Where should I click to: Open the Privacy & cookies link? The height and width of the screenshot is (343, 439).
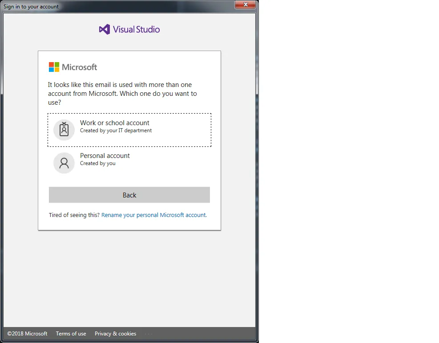coord(115,334)
